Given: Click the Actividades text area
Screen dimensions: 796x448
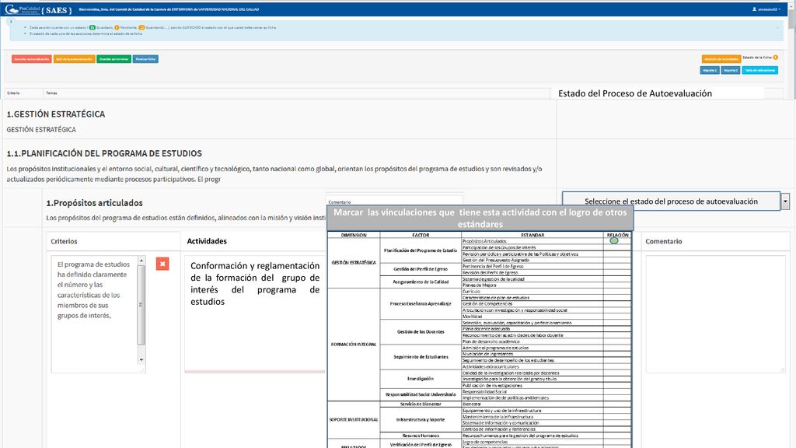Looking at the screenshot, I should 255,313.
